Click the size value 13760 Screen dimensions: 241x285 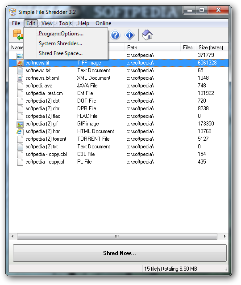pos(204,132)
